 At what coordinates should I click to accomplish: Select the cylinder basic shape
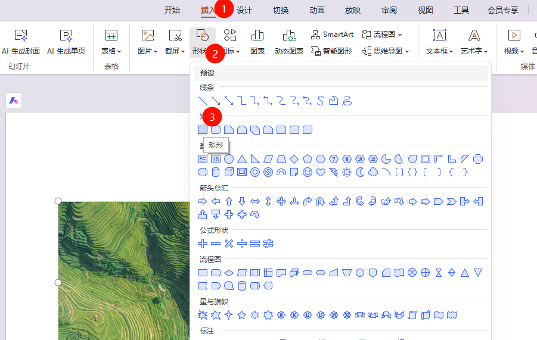216,172
